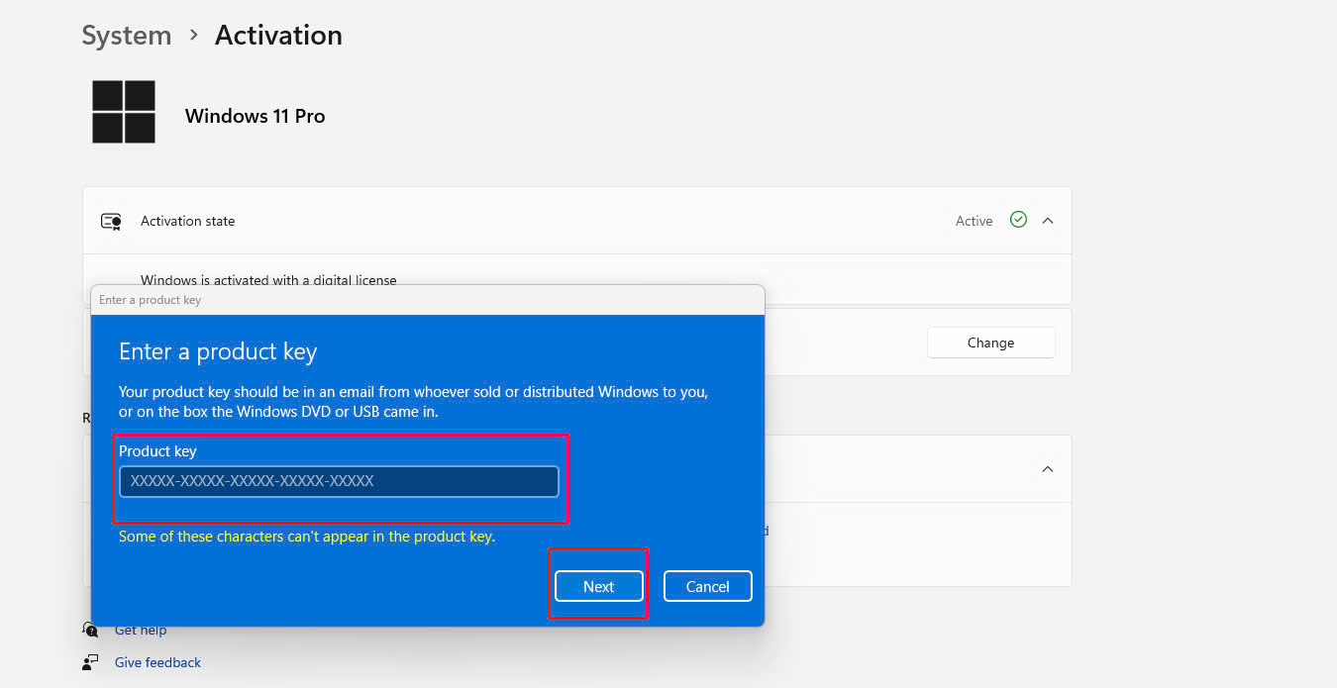Click the green Active checkmark icon
1337x688 pixels.
(x=1018, y=220)
